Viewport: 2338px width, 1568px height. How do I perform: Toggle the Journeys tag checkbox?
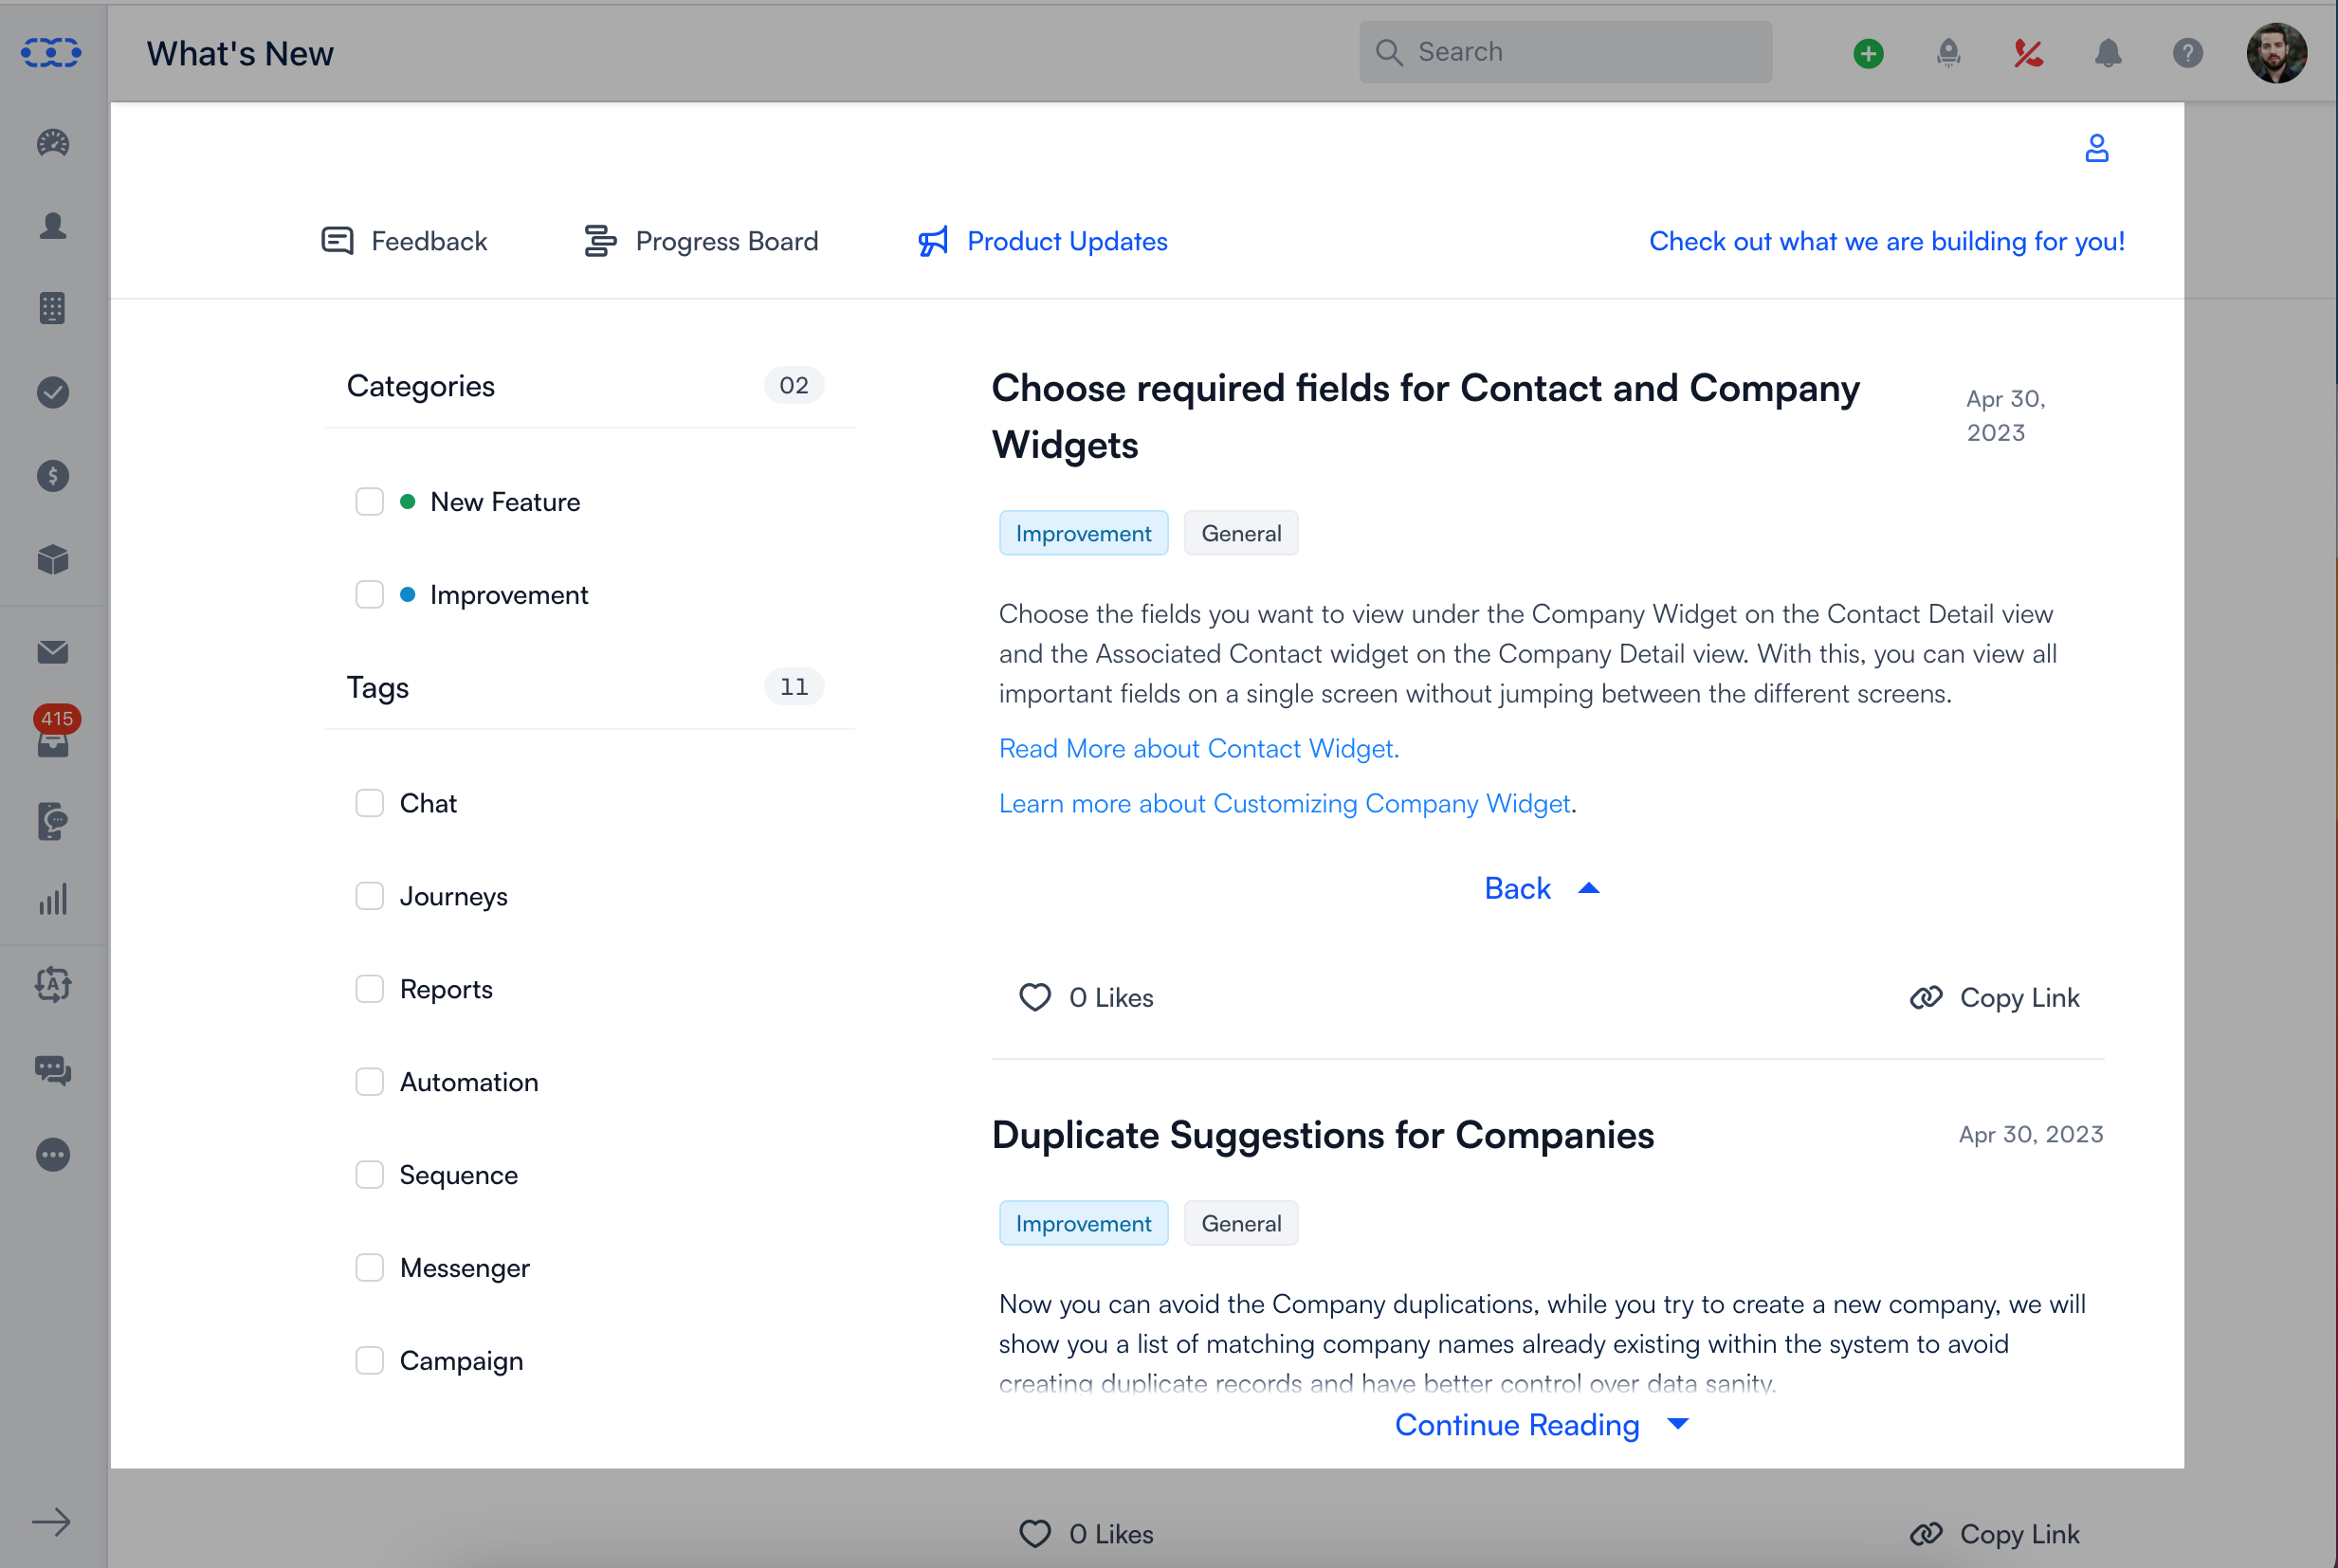(370, 896)
